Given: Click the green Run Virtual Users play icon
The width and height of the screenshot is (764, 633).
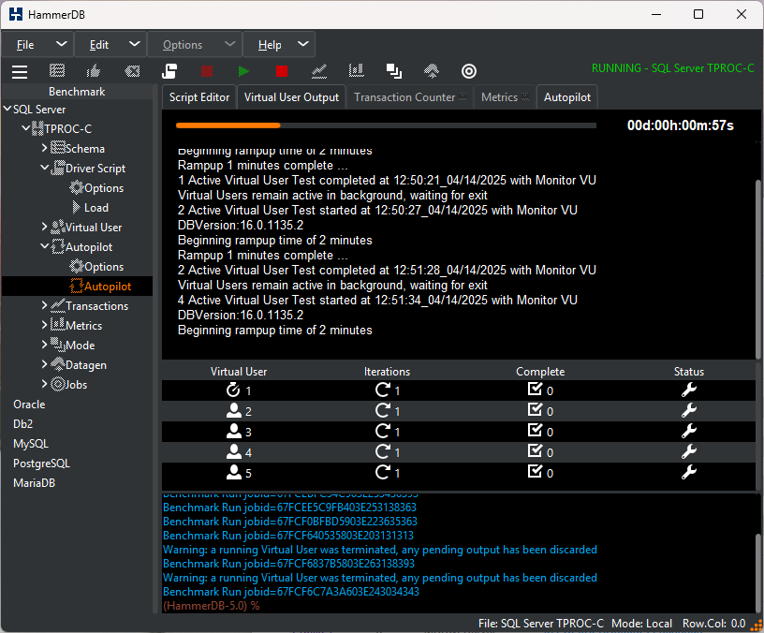Looking at the screenshot, I should [243, 71].
